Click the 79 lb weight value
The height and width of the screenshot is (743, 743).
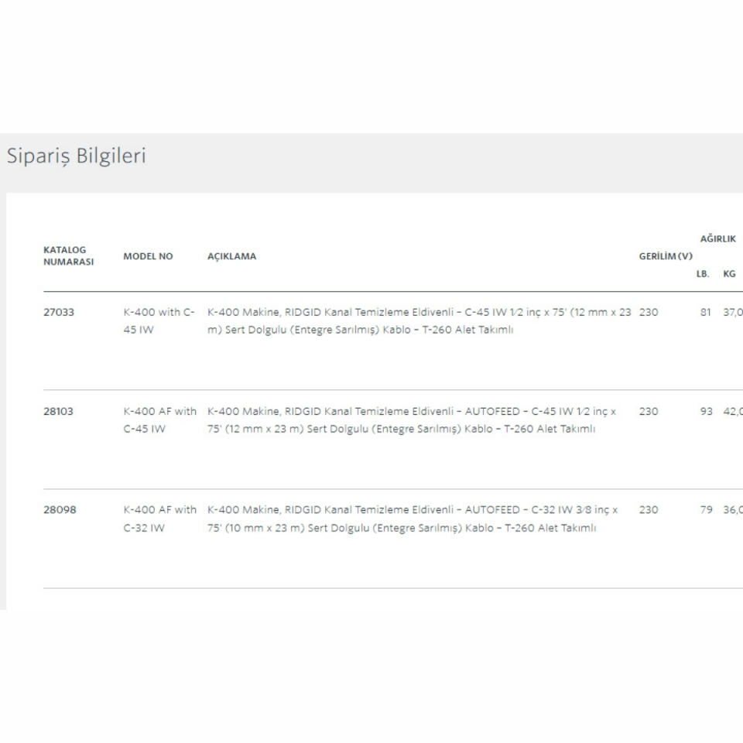tap(706, 510)
